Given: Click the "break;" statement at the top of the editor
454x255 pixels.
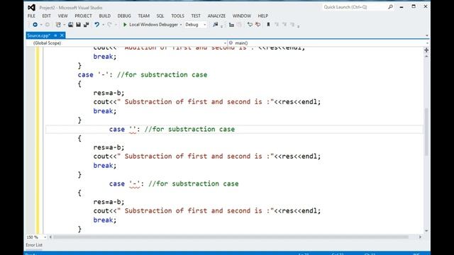Looking at the screenshot, I should click(105, 57).
